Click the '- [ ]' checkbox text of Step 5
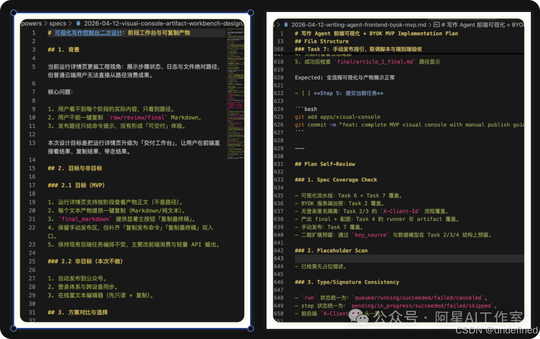Screen dimensions: 540x339 pyautogui.click(x=302, y=93)
